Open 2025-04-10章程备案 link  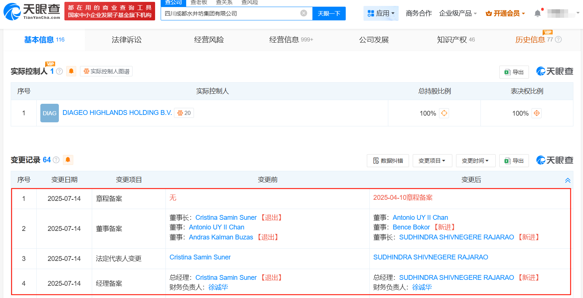403,198
